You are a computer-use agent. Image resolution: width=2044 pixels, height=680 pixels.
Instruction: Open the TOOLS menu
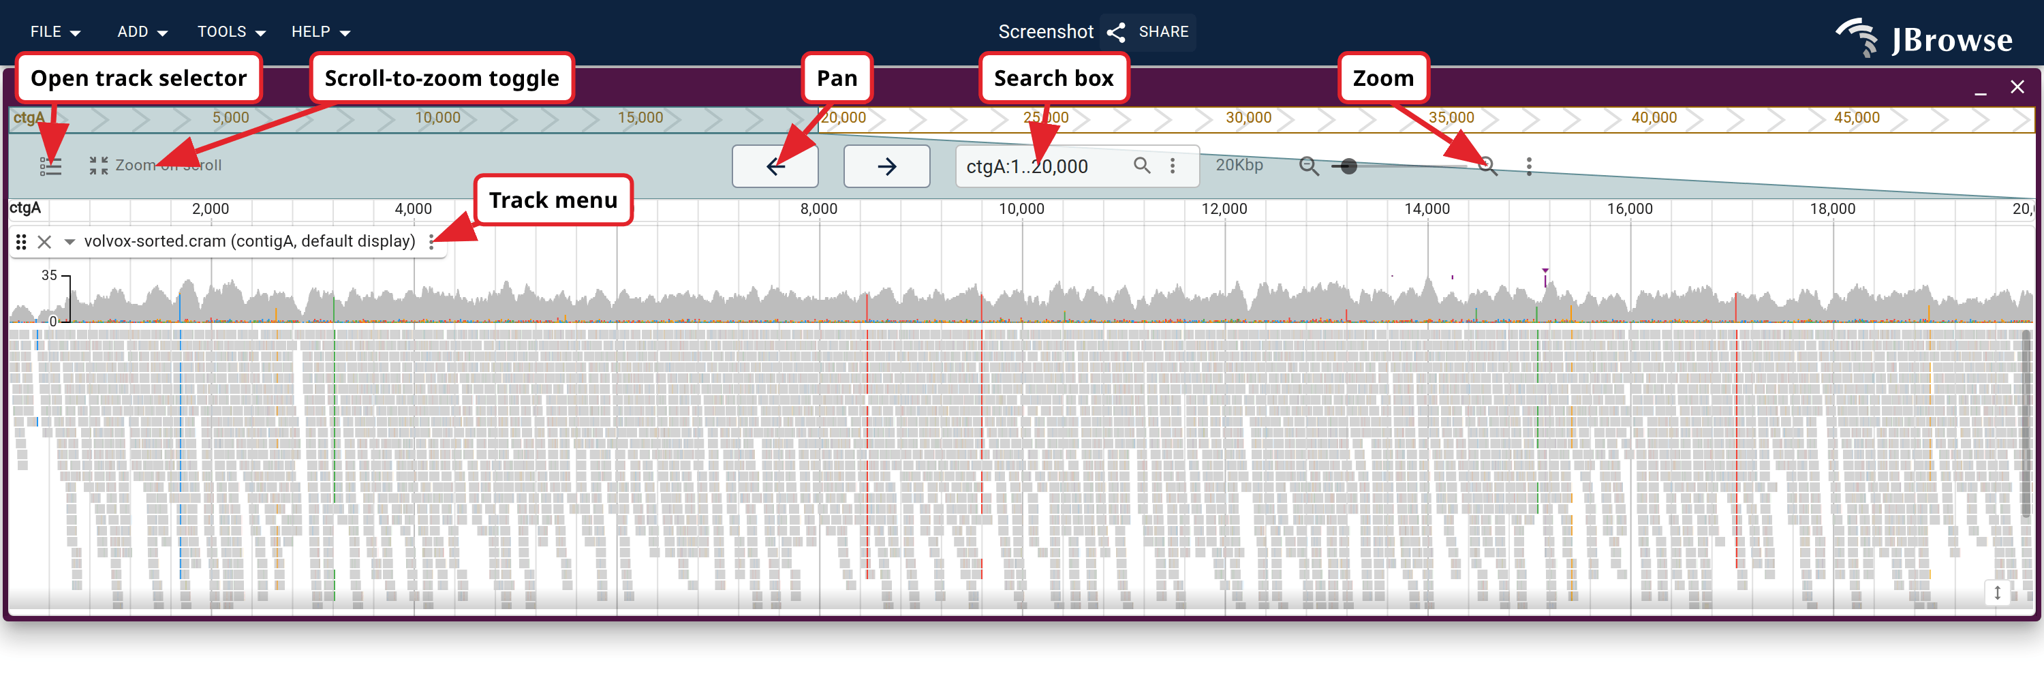tap(231, 32)
